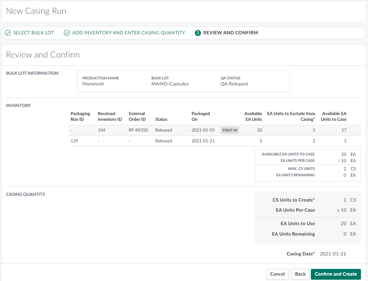
Task: Click the Cancel button
Action: [277, 274]
